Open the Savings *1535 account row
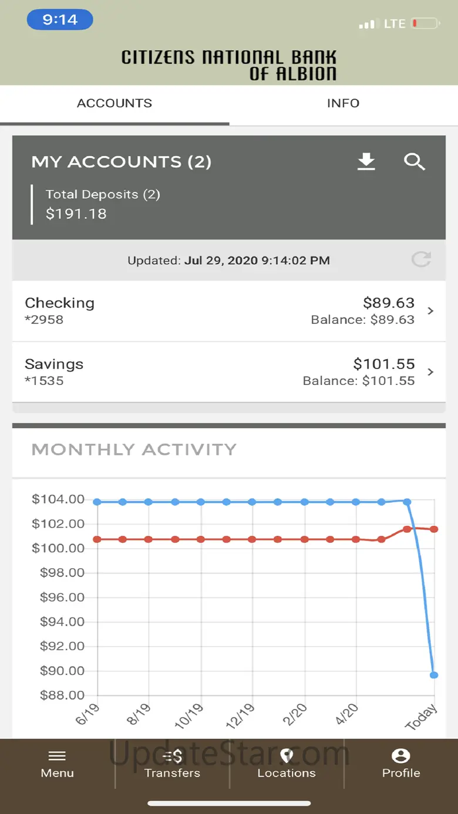Screen dimensions: 458x814 coord(176,372)
